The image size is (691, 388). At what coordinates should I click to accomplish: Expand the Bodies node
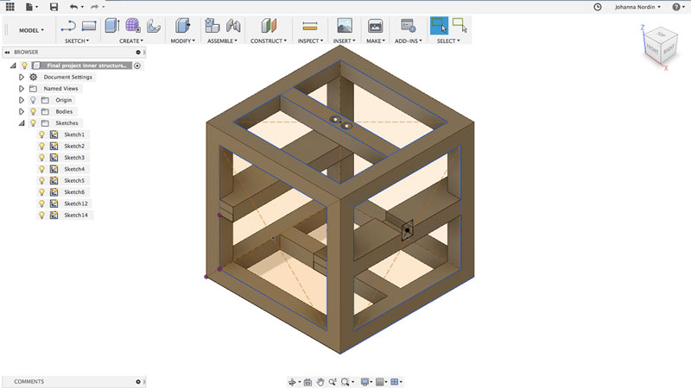21,112
